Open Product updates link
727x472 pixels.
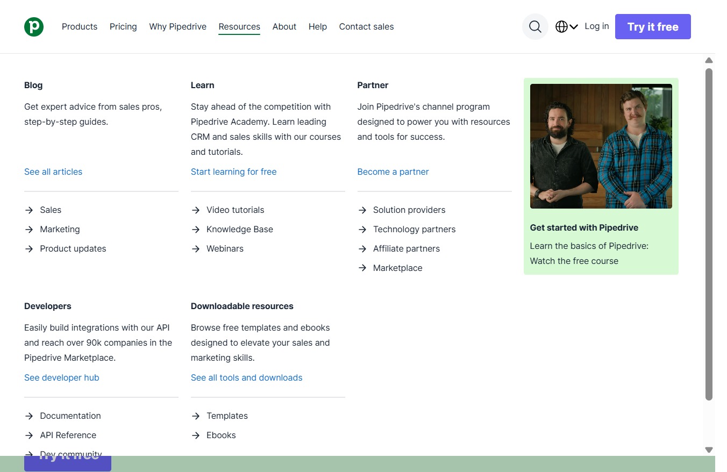click(x=73, y=249)
